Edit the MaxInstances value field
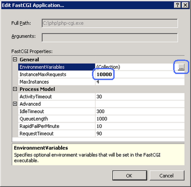This screenshot has height=187, width=191. coord(140,82)
